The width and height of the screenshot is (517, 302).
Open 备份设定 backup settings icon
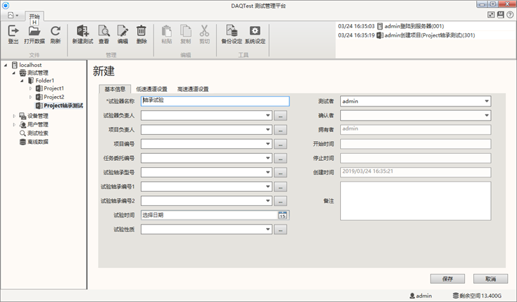point(230,31)
